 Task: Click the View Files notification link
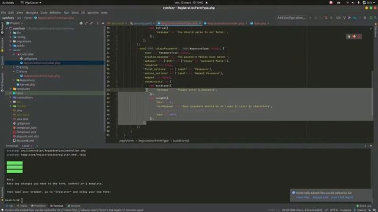(x=303, y=197)
